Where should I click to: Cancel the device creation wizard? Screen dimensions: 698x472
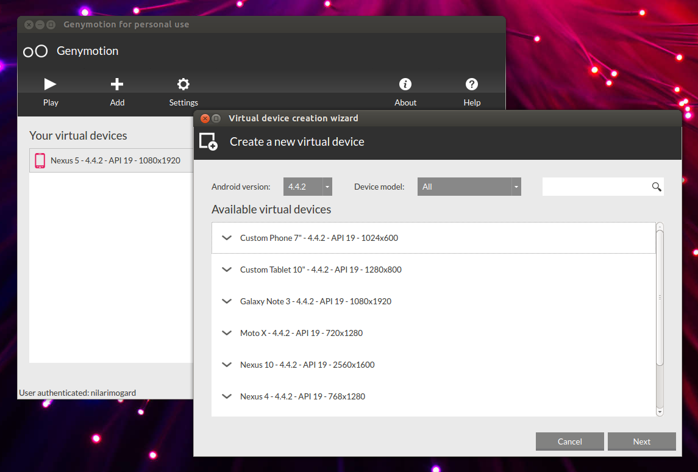[570, 442]
